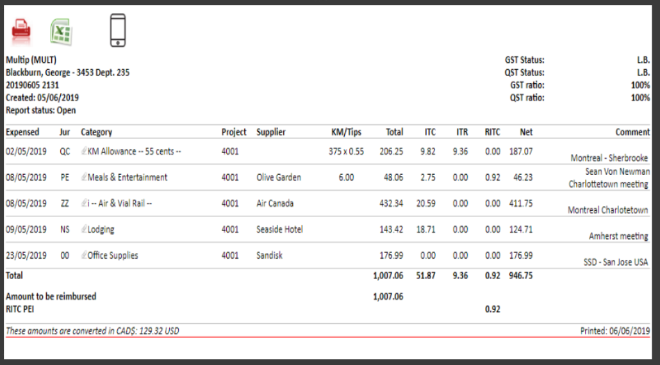Image resolution: width=660 pixels, height=365 pixels.
Task: Click the 206.25 total amount
Action: pyautogui.click(x=391, y=151)
